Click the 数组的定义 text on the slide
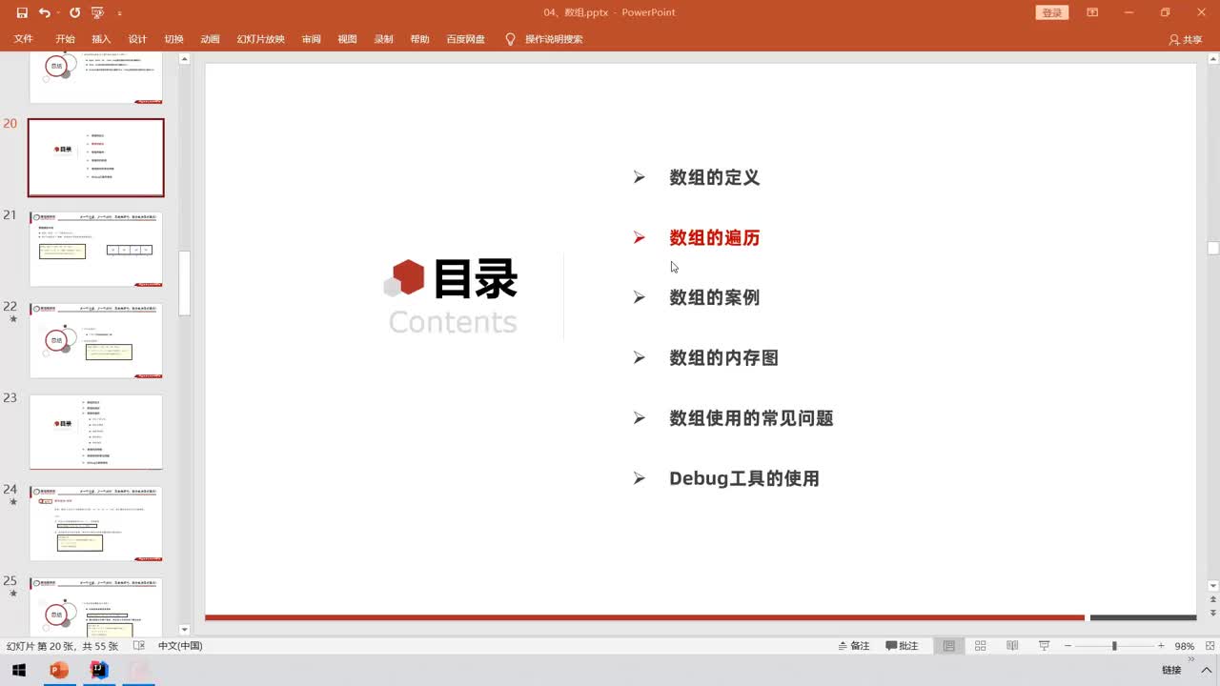Image resolution: width=1220 pixels, height=686 pixels. pos(714,178)
